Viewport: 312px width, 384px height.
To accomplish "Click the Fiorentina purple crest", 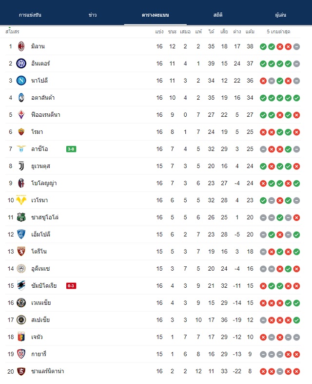I will click(21, 115).
